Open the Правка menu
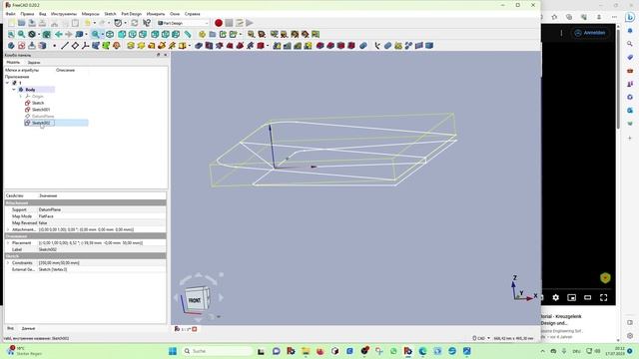This screenshot has width=639, height=359. tap(27, 14)
